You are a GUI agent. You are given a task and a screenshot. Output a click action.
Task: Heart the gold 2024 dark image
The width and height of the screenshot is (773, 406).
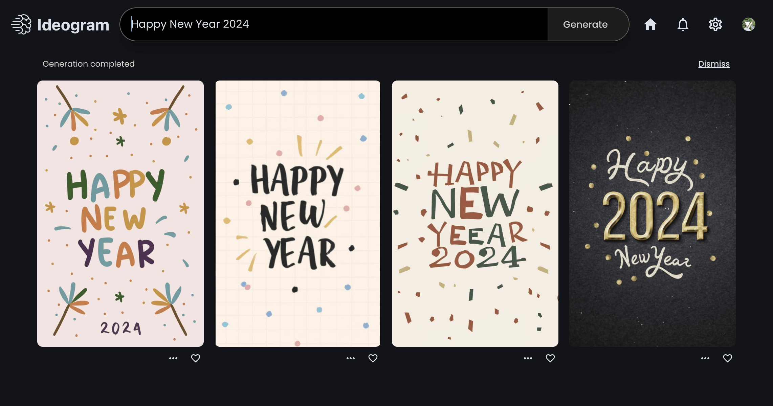pyautogui.click(x=728, y=358)
